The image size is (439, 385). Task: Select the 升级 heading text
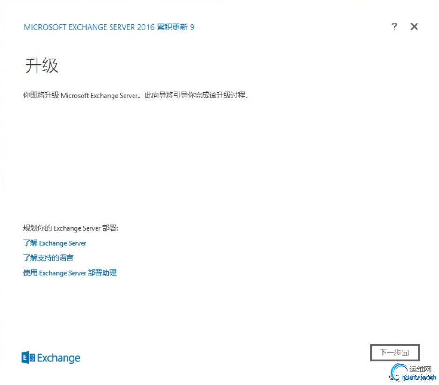[x=42, y=66]
